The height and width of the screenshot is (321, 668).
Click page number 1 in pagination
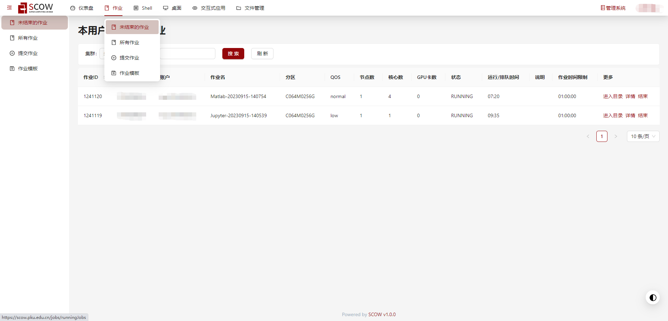[602, 136]
